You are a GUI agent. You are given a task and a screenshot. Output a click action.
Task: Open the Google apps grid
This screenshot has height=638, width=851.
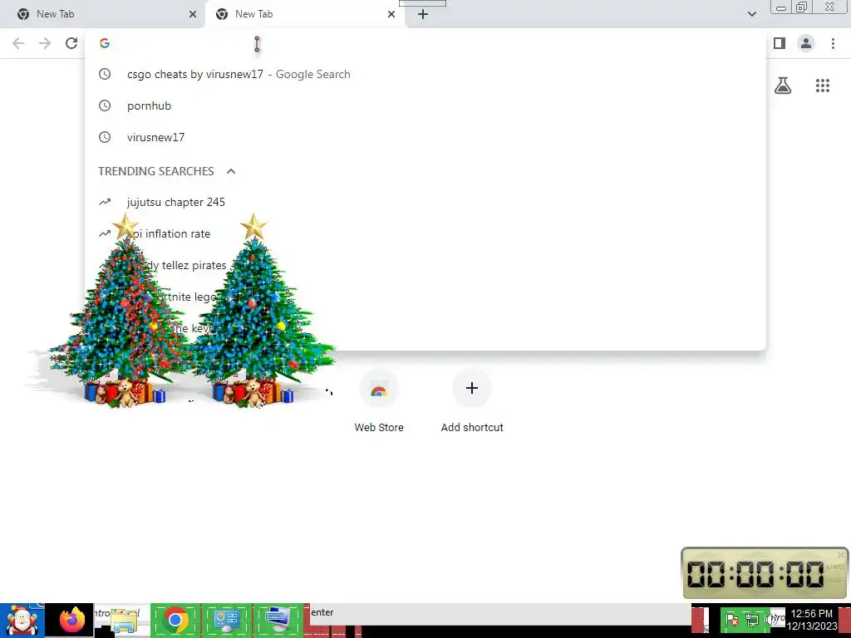823,86
